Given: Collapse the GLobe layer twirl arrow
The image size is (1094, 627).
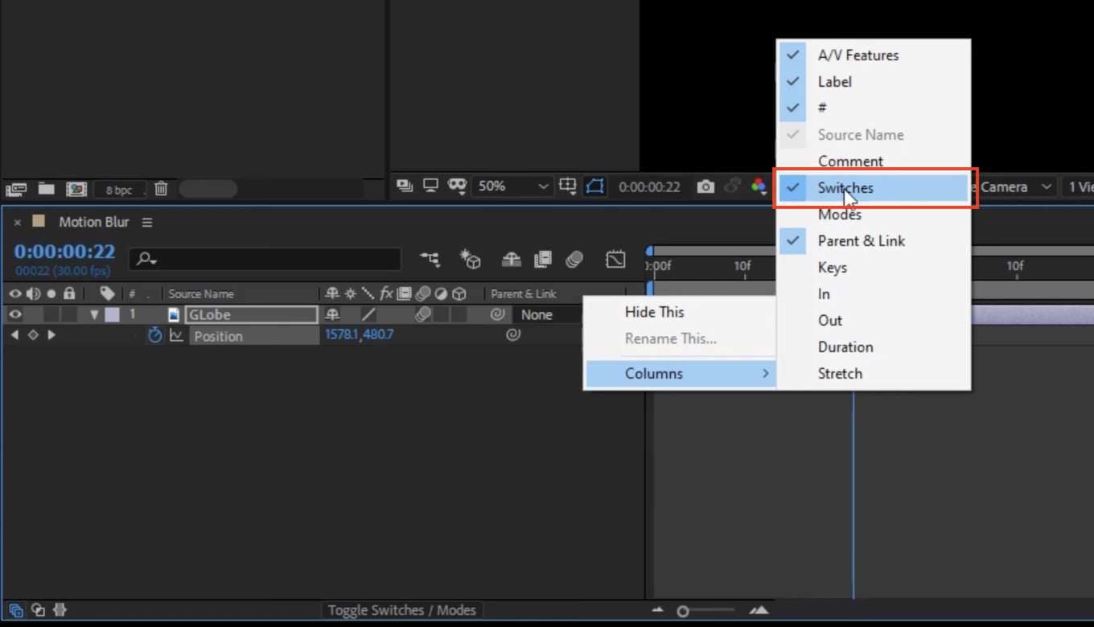Looking at the screenshot, I should 94,315.
